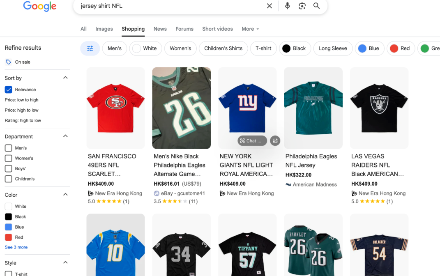
Task: Clear the search box text
Action: pyautogui.click(x=270, y=6)
